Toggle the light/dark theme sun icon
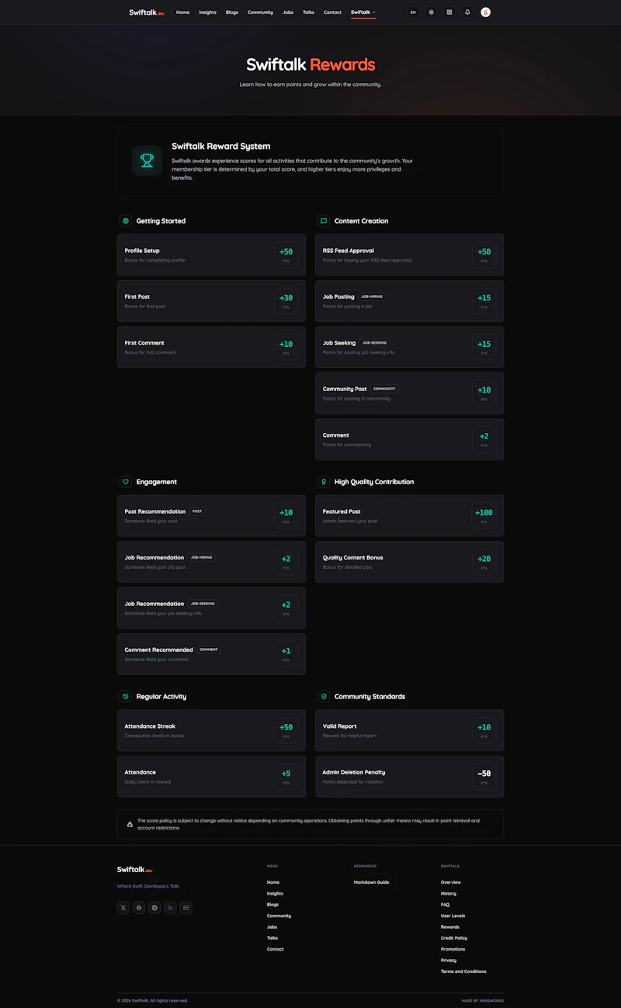Viewport: 621px width, 1008px height. point(432,12)
